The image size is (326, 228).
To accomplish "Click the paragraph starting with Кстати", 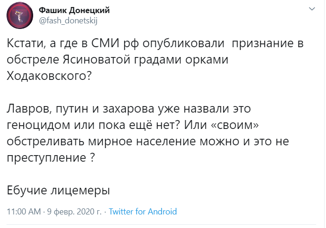I will (x=155, y=59).
